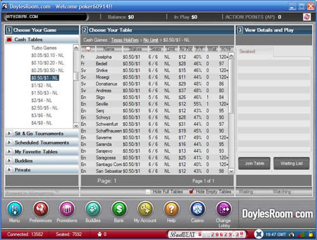Select $1/$2 - NL stakes
The width and height of the screenshot is (317, 240).
pos(42,85)
